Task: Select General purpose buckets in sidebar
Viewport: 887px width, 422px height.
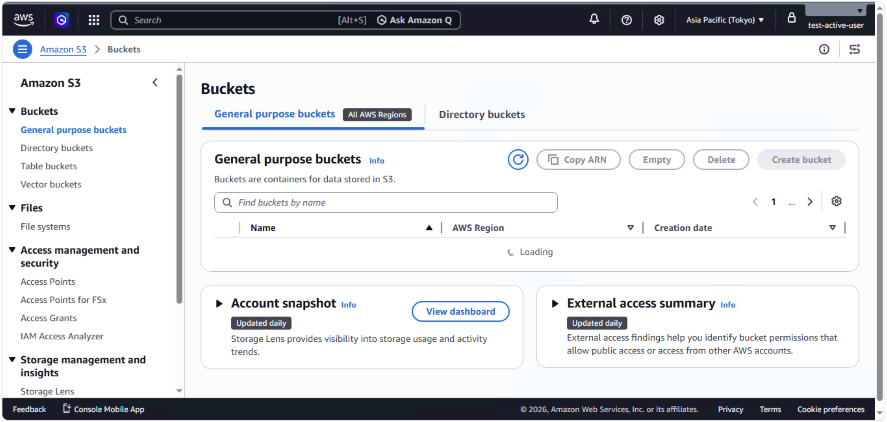Action: click(73, 130)
